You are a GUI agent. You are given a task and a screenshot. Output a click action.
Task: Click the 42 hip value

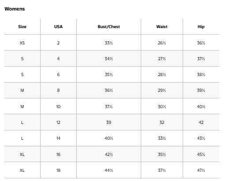point(201,122)
